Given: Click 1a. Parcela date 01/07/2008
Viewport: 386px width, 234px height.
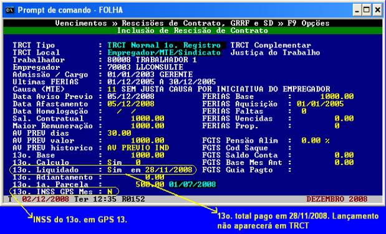Looking at the screenshot, I should tap(192, 184).
